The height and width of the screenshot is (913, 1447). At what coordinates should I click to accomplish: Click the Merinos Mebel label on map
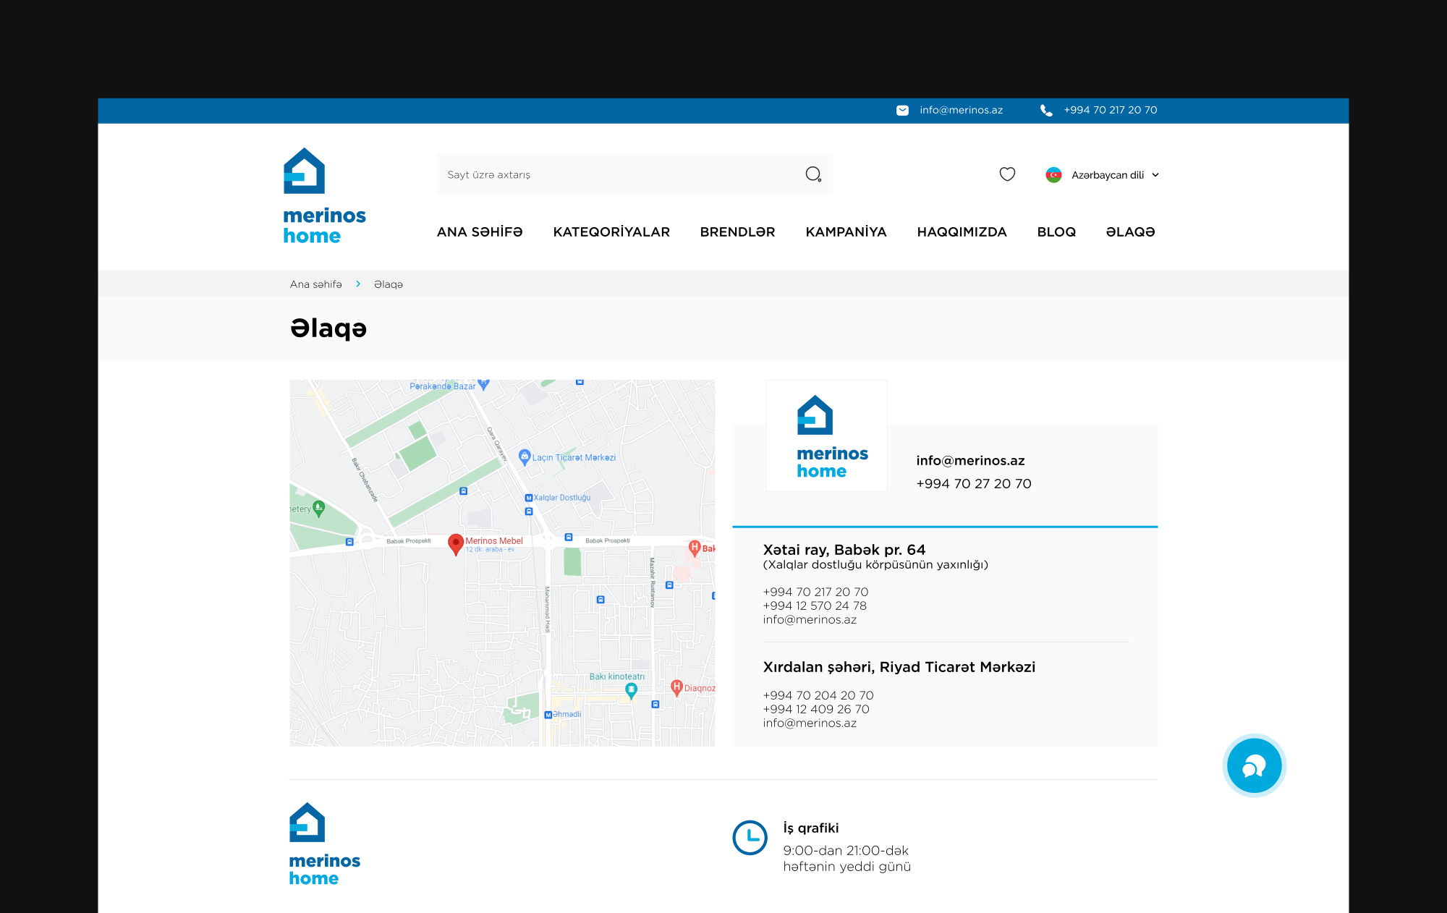click(494, 541)
